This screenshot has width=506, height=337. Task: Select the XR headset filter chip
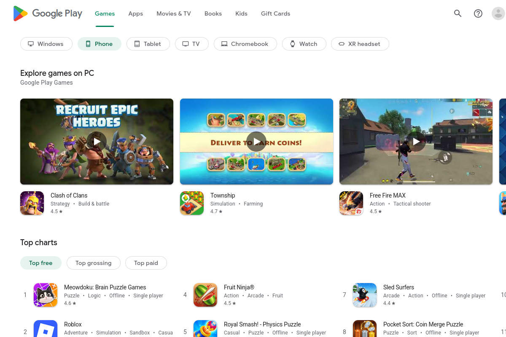pos(360,44)
